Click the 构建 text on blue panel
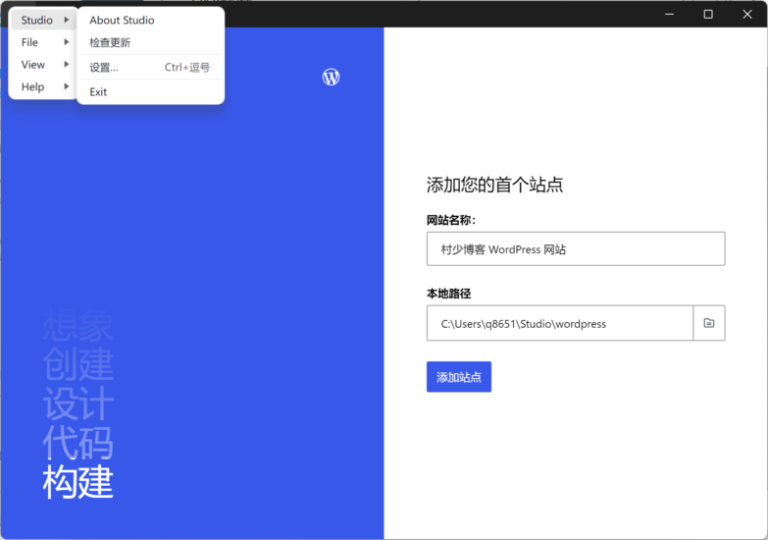This screenshot has height=540, width=768. (77, 481)
